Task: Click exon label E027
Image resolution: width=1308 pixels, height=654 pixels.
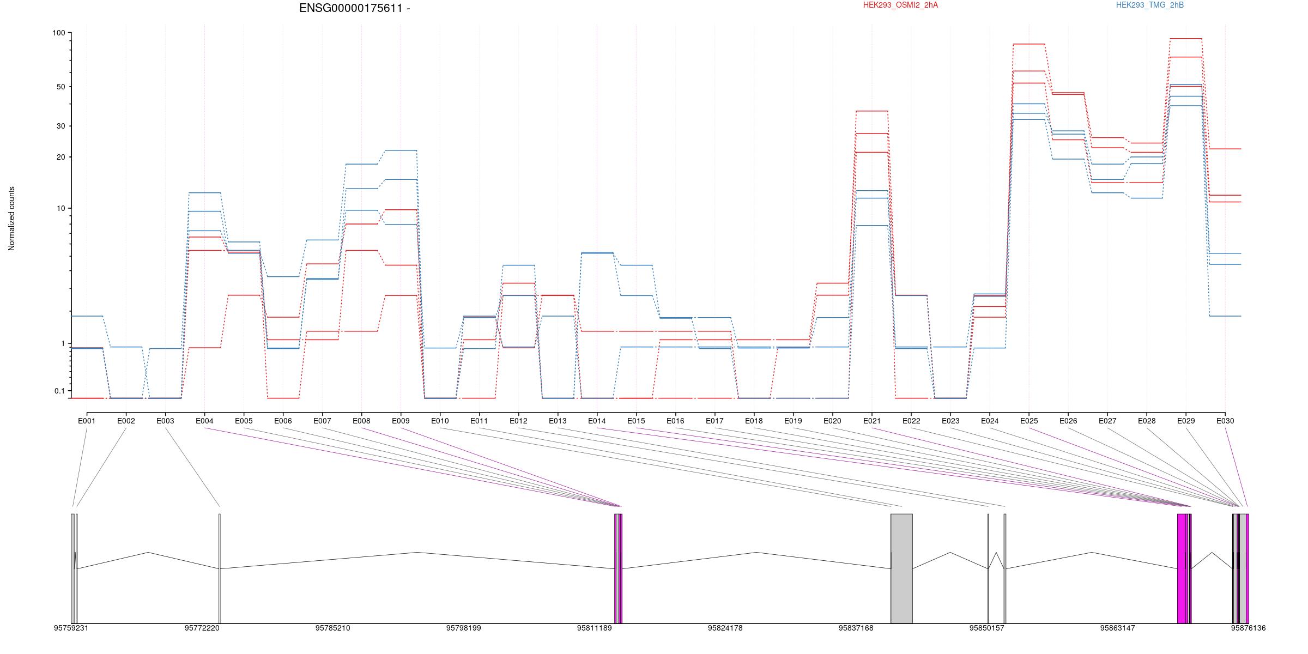Action: point(1107,421)
